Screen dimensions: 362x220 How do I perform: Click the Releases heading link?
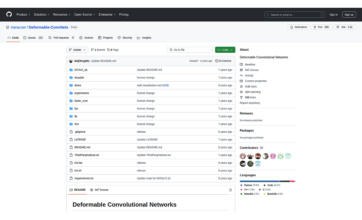tap(246, 113)
